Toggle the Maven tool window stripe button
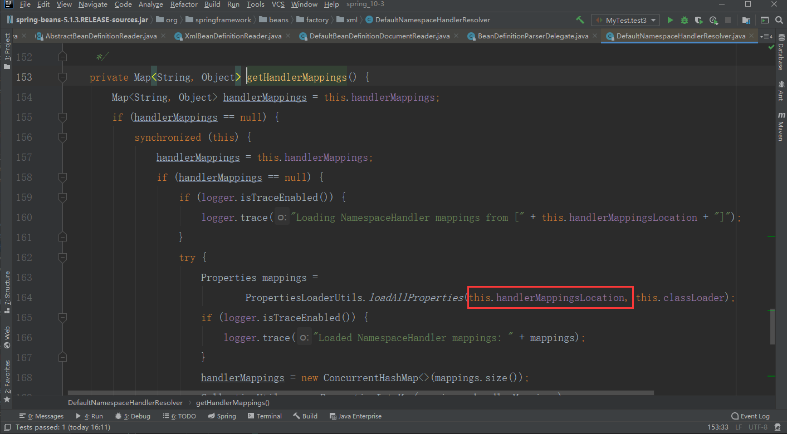This screenshot has height=434, width=787. point(780,126)
